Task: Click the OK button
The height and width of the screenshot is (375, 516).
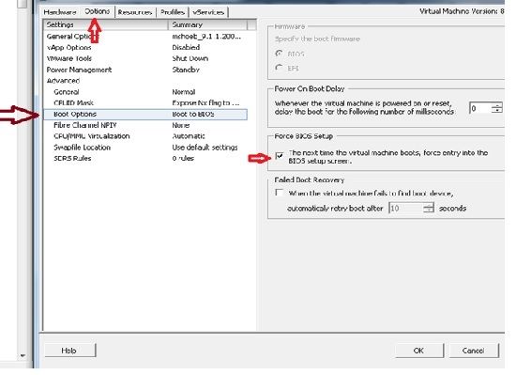Action: tap(419, 351)
